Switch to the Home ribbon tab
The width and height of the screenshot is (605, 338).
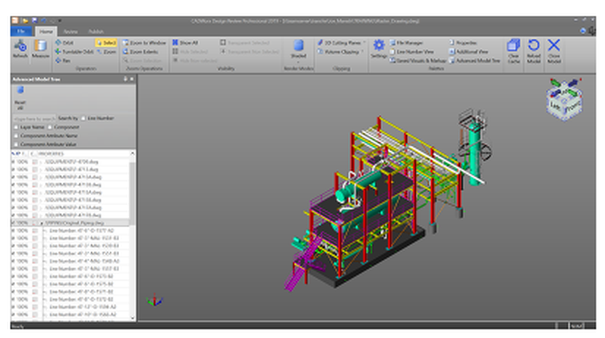coord(46,31)
